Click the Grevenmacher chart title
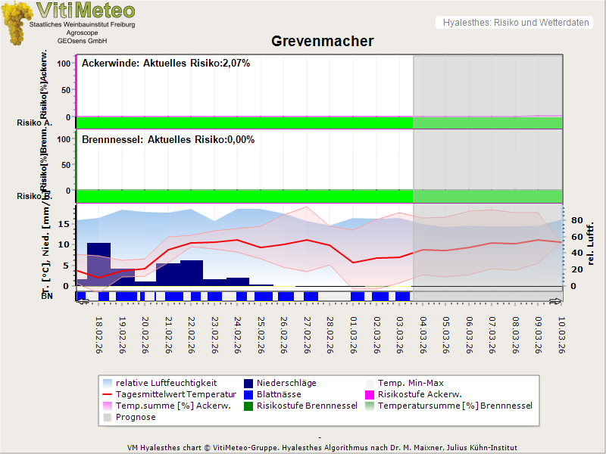 (x=323, y=41)
